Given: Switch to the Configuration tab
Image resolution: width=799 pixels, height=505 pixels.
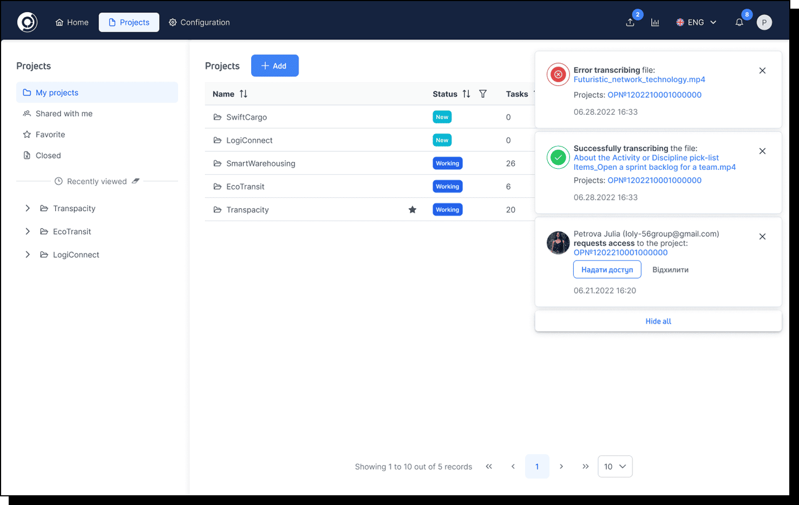Looking at the screenshot, I should pos(199,22).
